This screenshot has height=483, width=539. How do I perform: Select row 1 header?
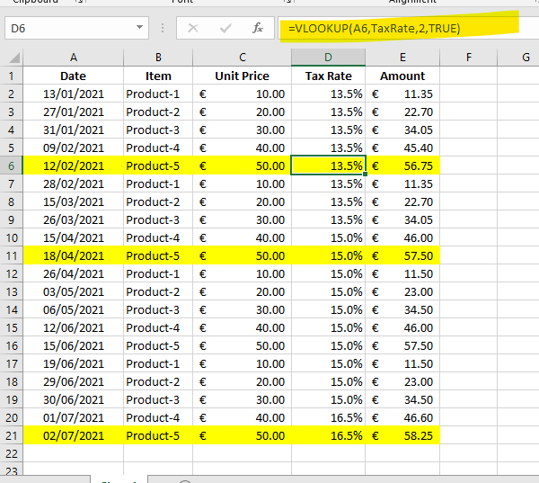pos(12,76)
